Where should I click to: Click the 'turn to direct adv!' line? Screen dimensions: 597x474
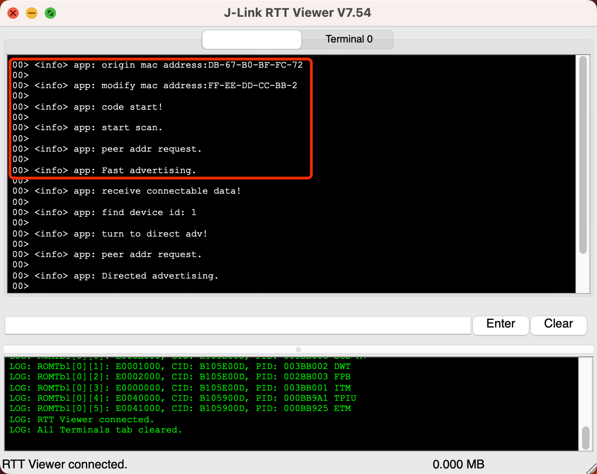click(x=110, y=234)
